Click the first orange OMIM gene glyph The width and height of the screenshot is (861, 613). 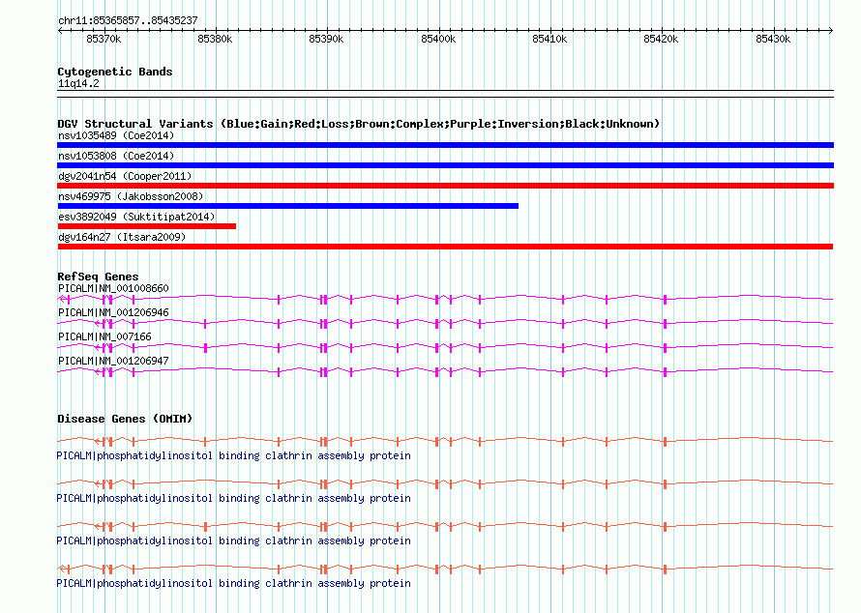point(445,441)
